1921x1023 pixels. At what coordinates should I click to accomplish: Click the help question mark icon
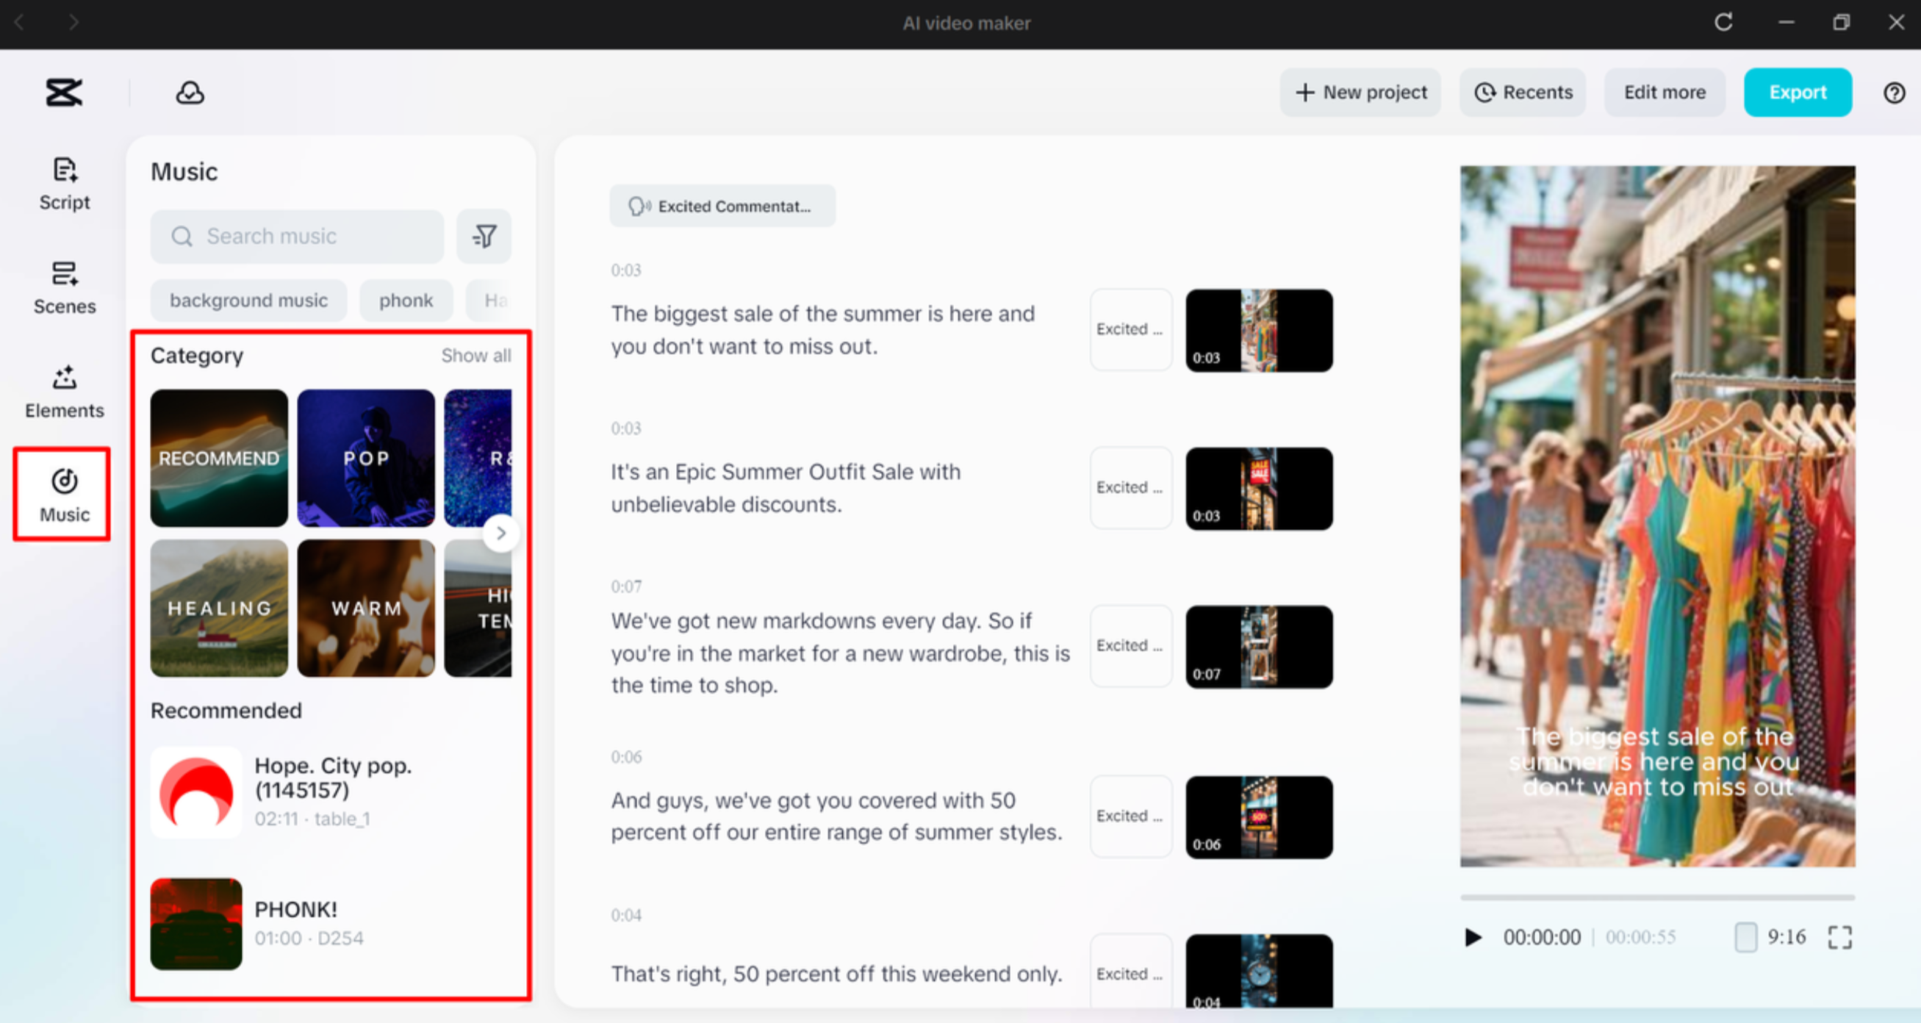pos(1893,93)
